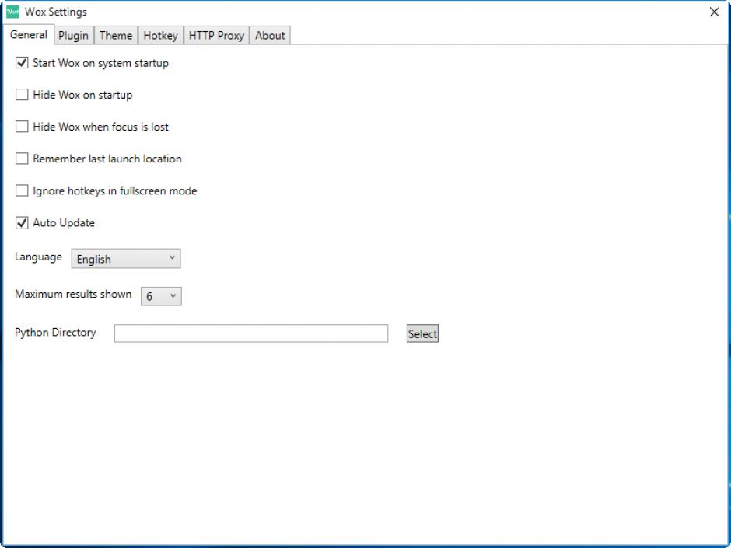
Task: Close the Wox Settings window
Action: pos(714,12)
